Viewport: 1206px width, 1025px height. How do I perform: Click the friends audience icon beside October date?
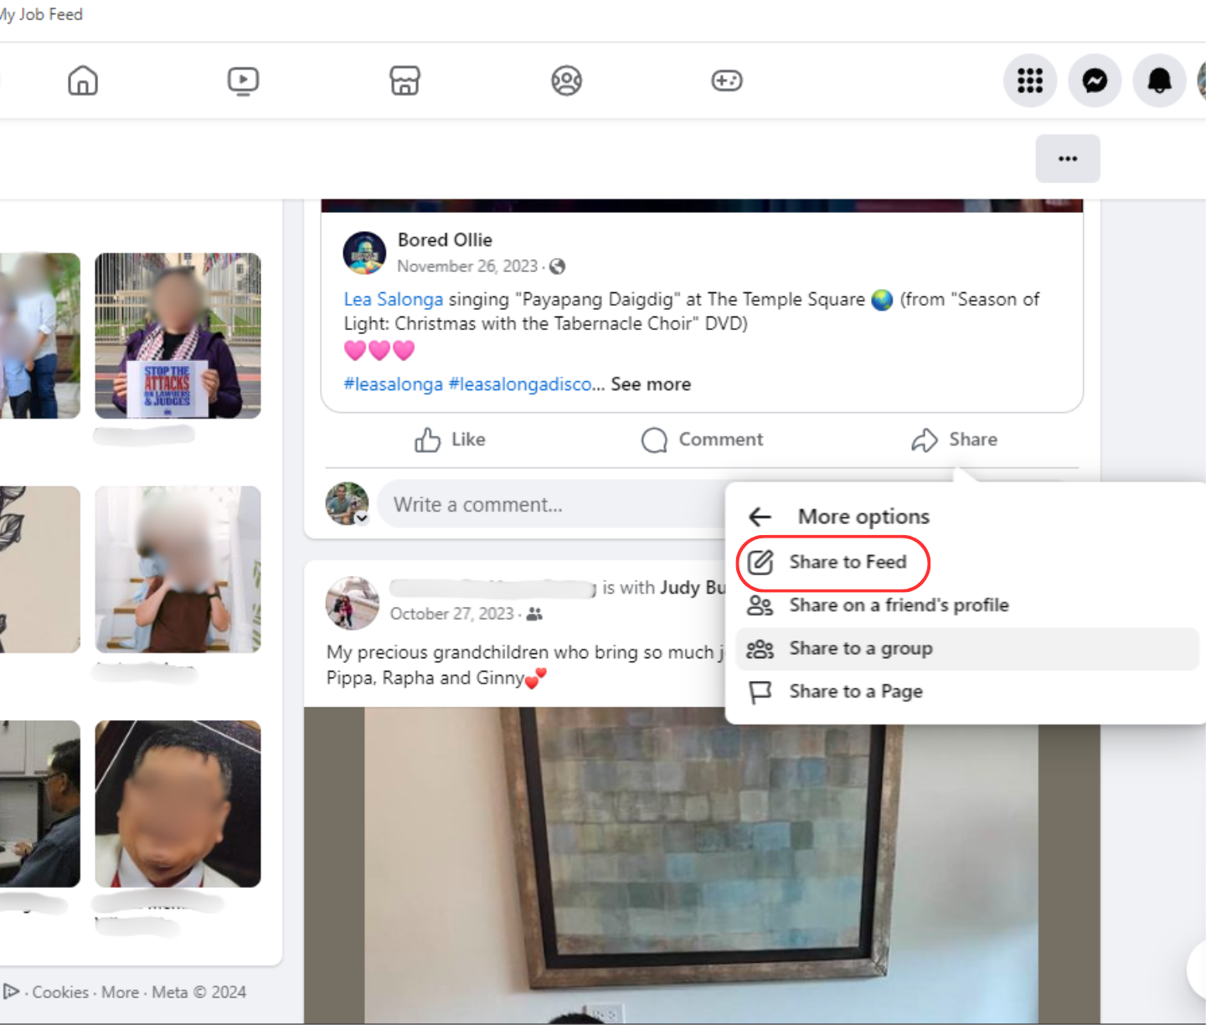pos(534,614)
